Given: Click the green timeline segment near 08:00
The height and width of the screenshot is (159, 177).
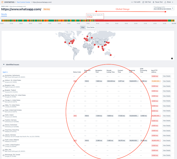Looking at the screenshot, I should click(20, 20).
